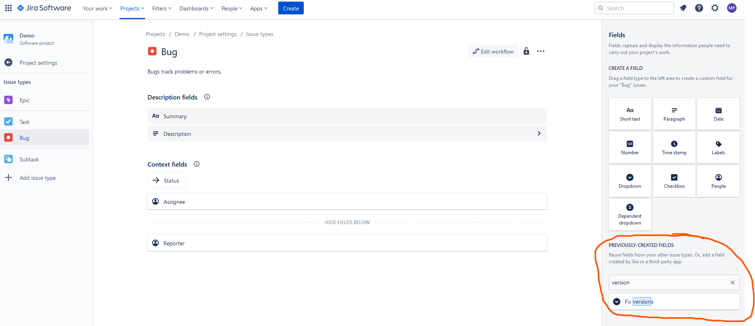This screenshot has height=326, width=755.
Task: Open the settings gear icon
Action: (x=715, y=8)
